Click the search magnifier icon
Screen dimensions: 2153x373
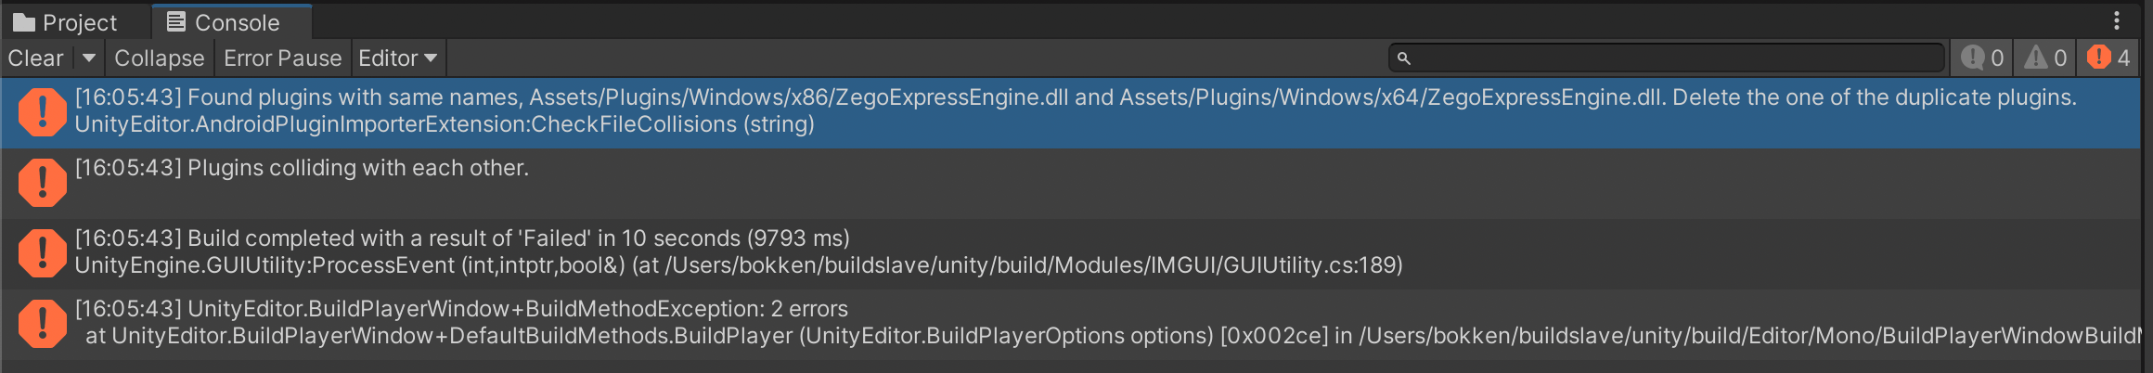1404,58
